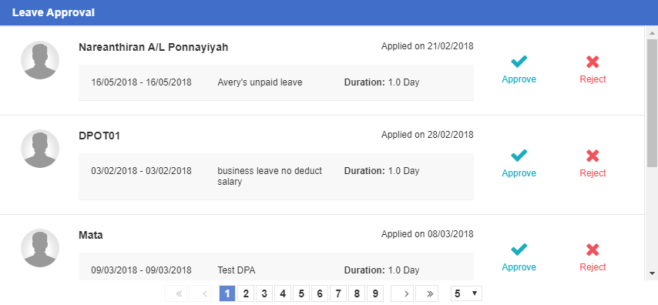658x305 pixels.
Task: Click 'business leave no deduct salary' text
Action: [x=270, y=176]
